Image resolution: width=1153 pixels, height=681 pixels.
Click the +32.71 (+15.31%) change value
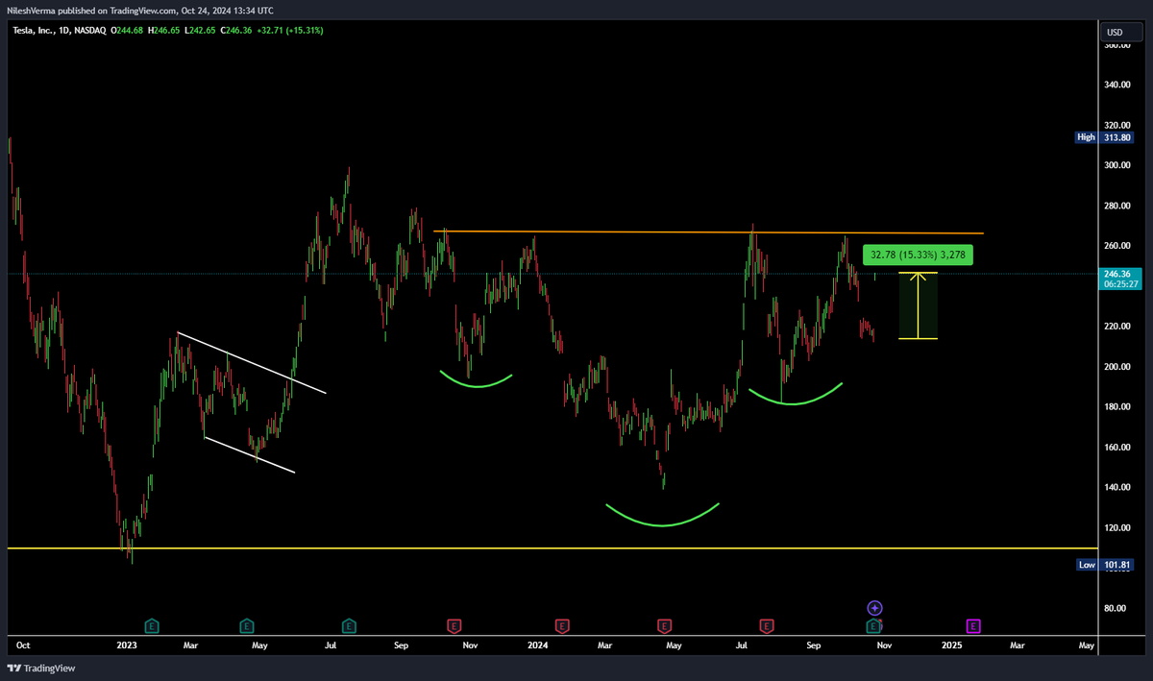point(292,31)
